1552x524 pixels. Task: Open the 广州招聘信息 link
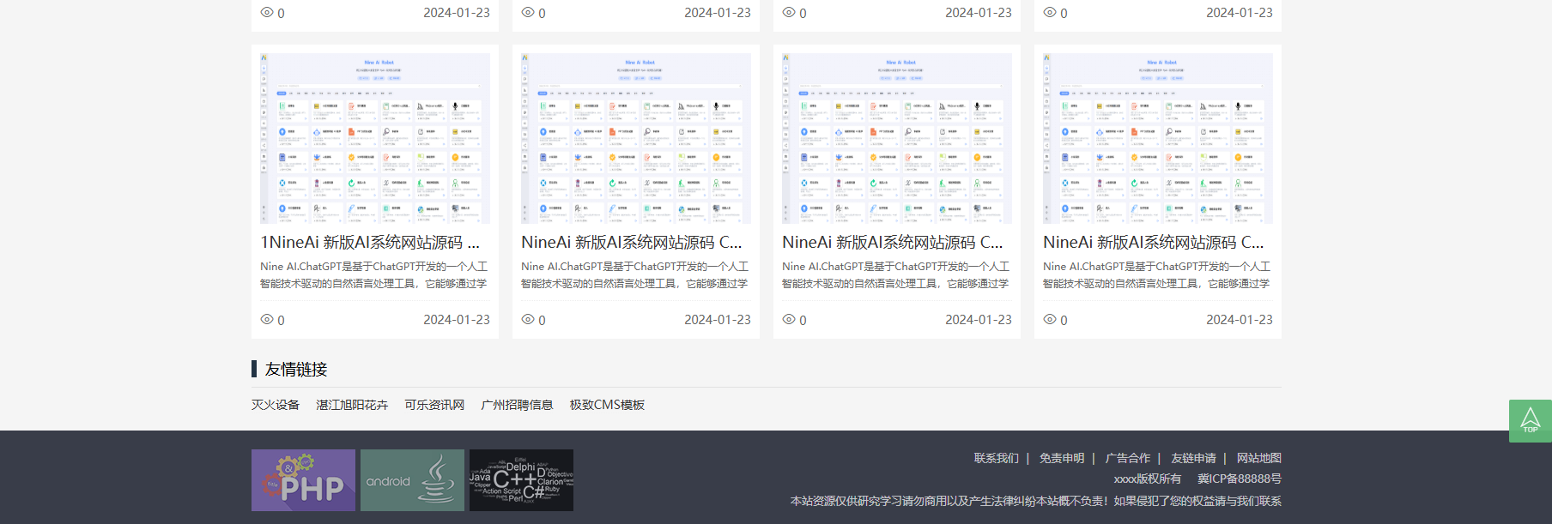coord(517,405)
